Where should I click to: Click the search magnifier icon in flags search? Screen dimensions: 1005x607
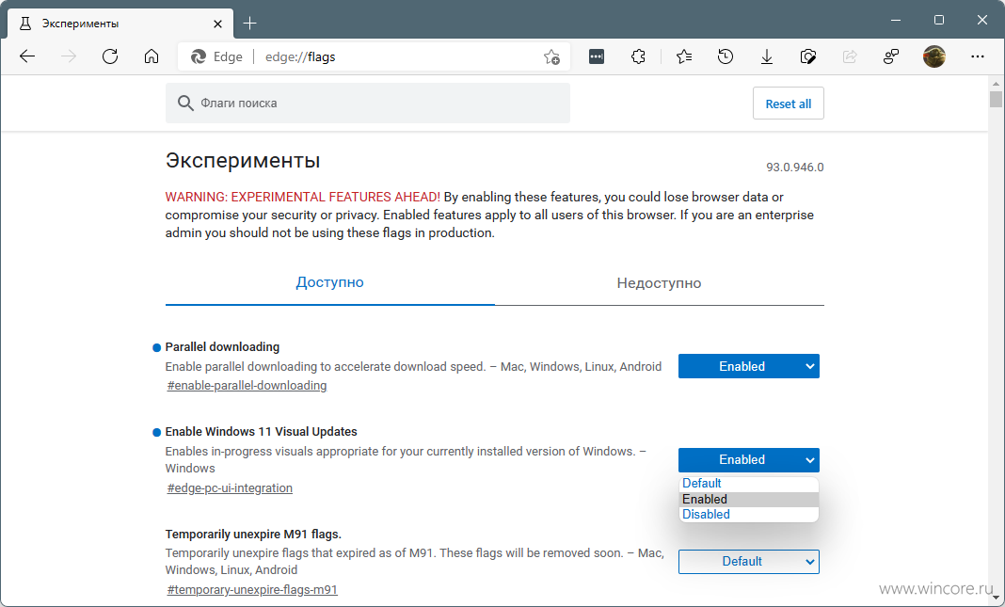click(185, 104)
